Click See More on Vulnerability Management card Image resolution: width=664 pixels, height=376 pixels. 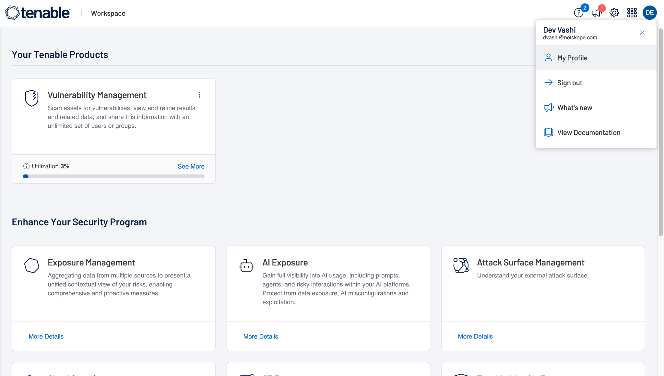(x=191, y=166)
